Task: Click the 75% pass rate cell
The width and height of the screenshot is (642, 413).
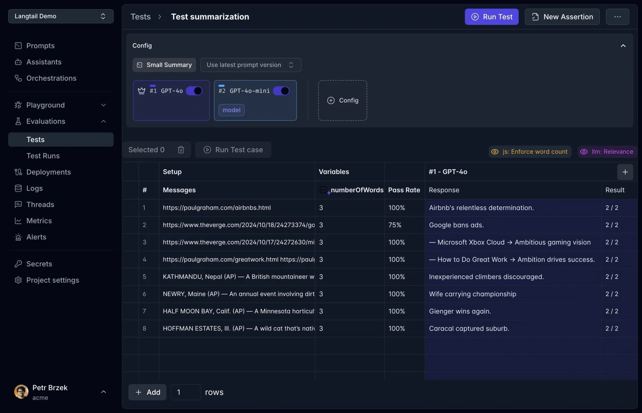Action: pyautogui.click(x=405, y=225)
